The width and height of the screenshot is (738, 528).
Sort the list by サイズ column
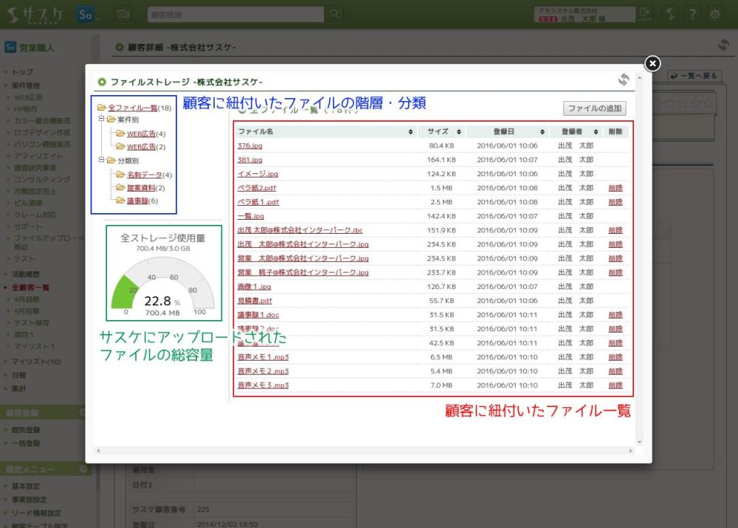click(459, 132)
